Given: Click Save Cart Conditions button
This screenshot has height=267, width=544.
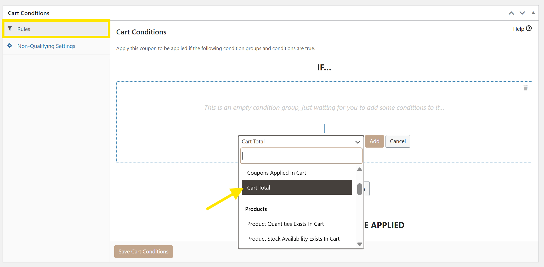Looking at the screenshot, I should [x=144, y=252].
